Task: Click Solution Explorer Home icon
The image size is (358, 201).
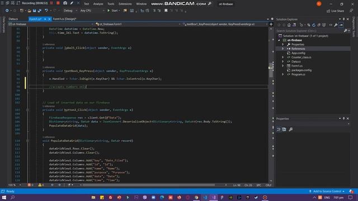Action: click(289, 25)
